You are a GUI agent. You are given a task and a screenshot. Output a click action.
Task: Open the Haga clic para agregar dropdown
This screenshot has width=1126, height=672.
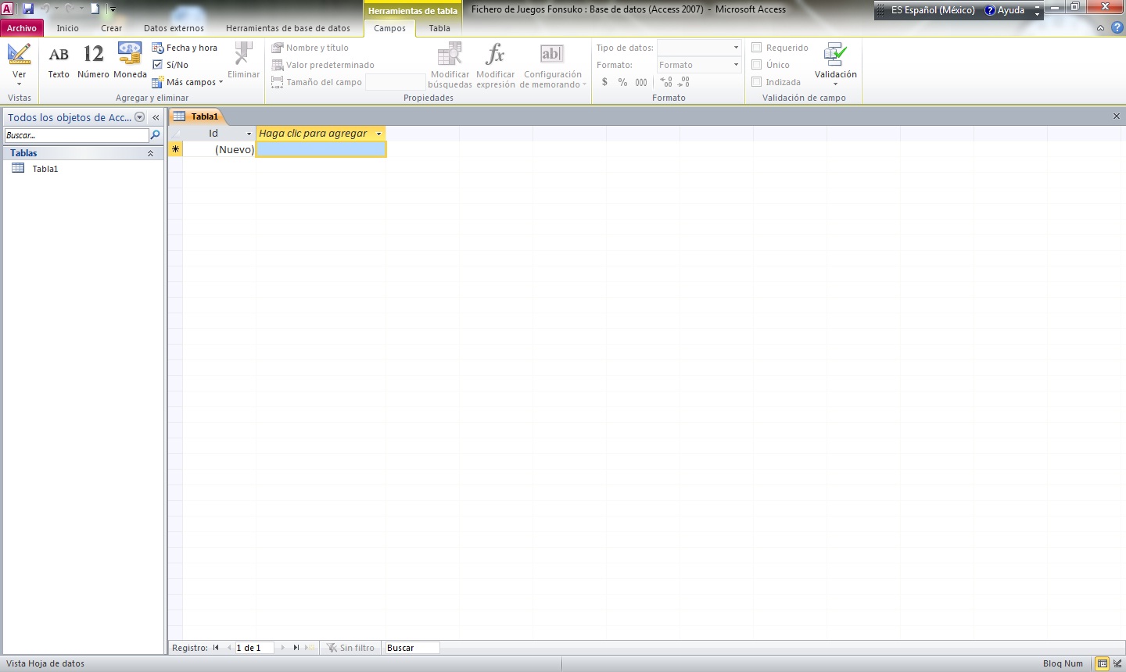pyautogui.click(x=378, y=133)
